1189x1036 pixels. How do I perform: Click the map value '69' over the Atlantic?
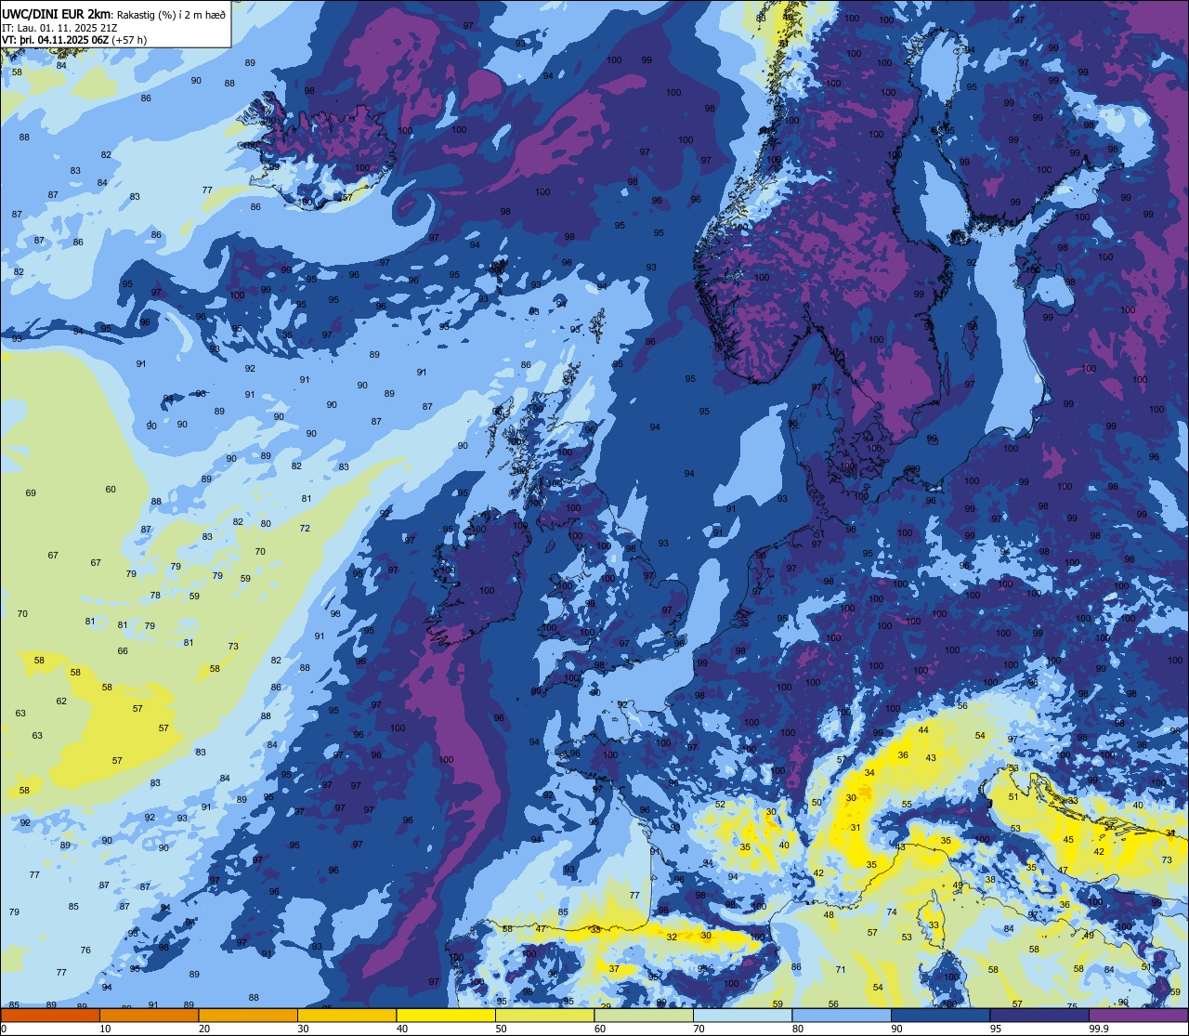(31, 492)
